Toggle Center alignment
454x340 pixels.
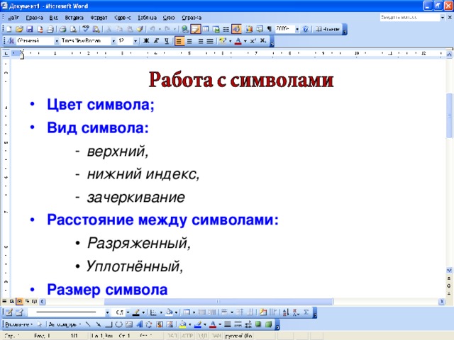pos(189,41)
